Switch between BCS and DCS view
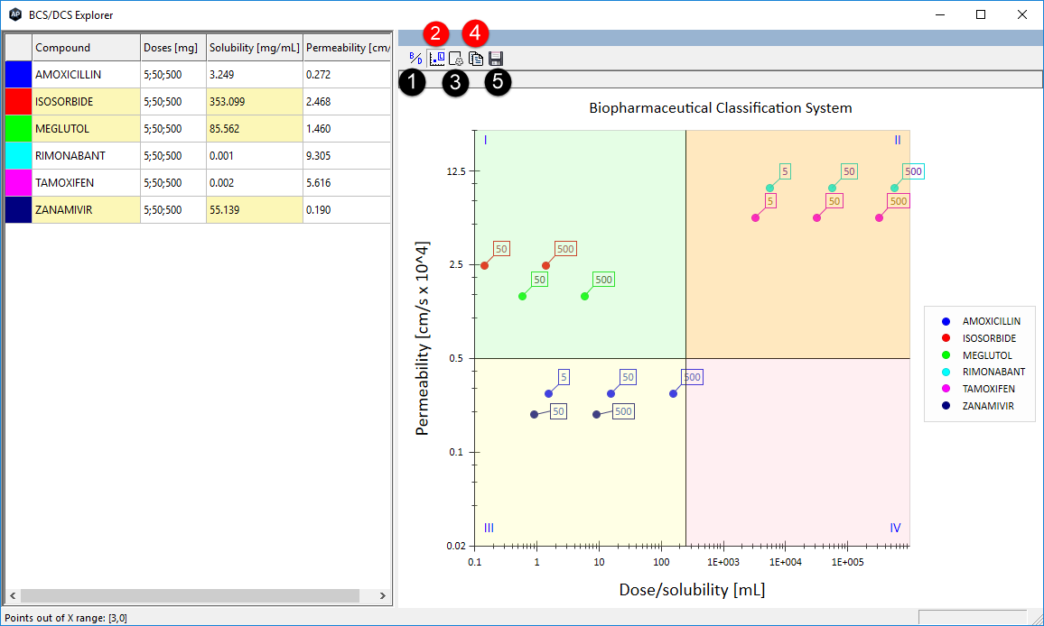The height and width of the screenshot is (626, 1044). 416,59
